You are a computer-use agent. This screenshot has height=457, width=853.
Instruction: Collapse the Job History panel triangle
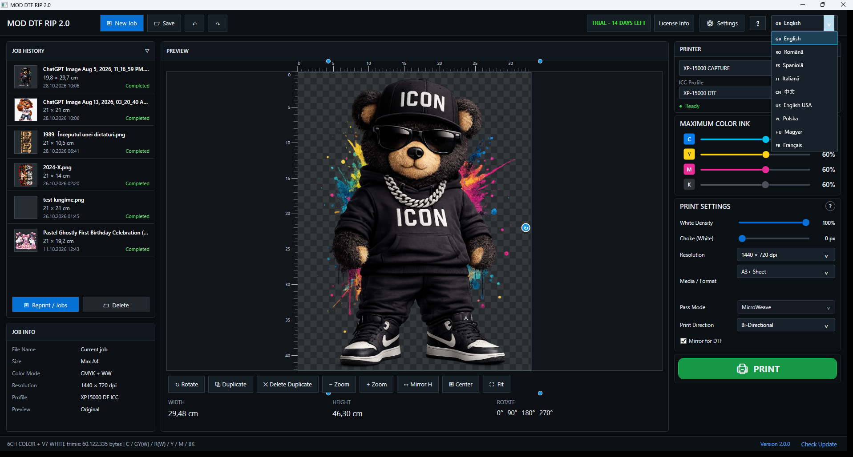pos(147,51)
